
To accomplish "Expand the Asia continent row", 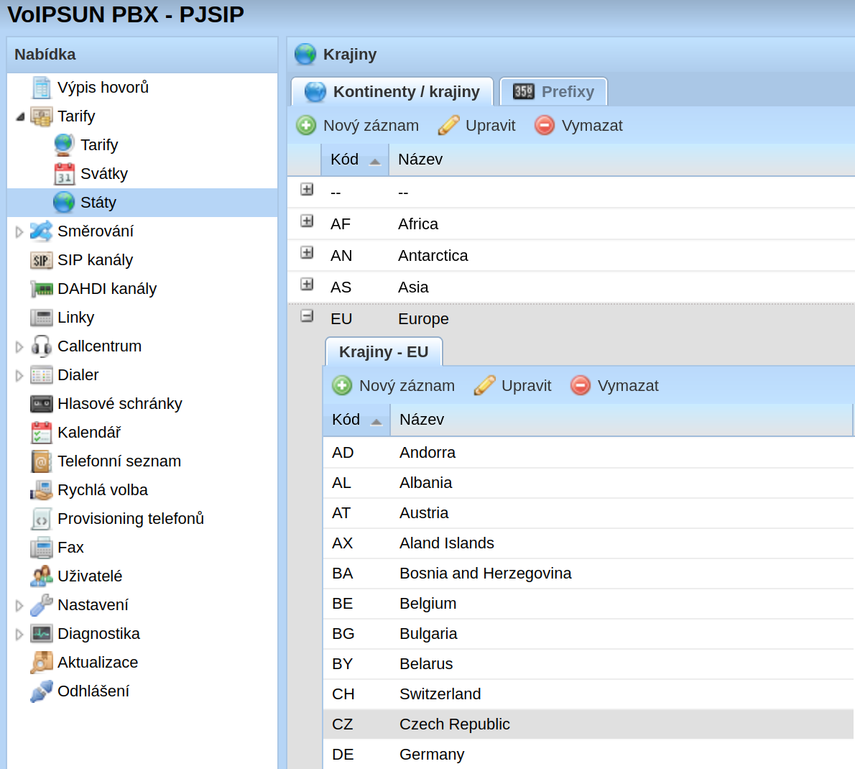I will [307, 285].
